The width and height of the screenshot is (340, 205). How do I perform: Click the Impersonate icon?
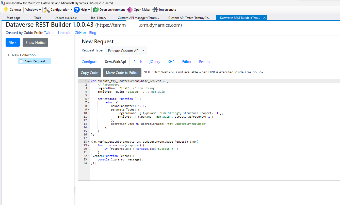[155, 10]
